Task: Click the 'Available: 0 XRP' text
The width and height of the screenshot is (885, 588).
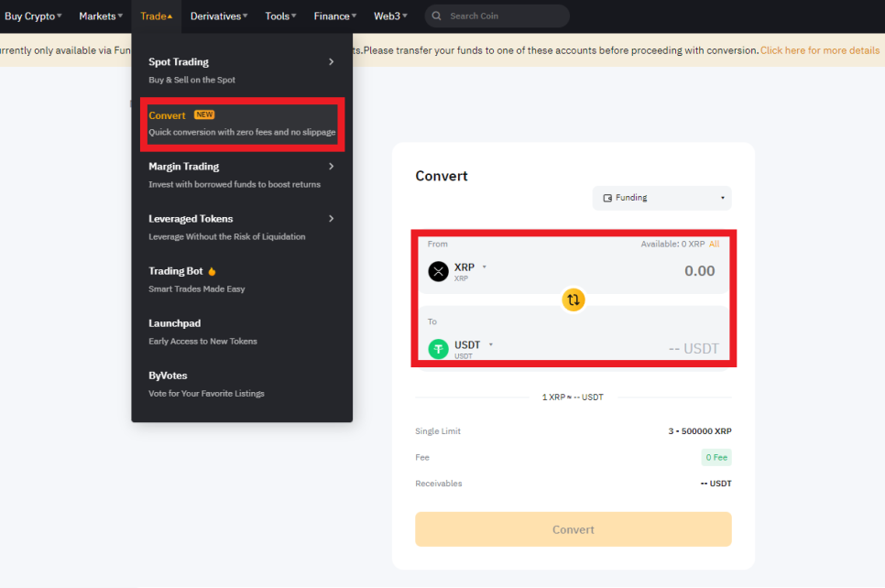Action: (672, 244)
